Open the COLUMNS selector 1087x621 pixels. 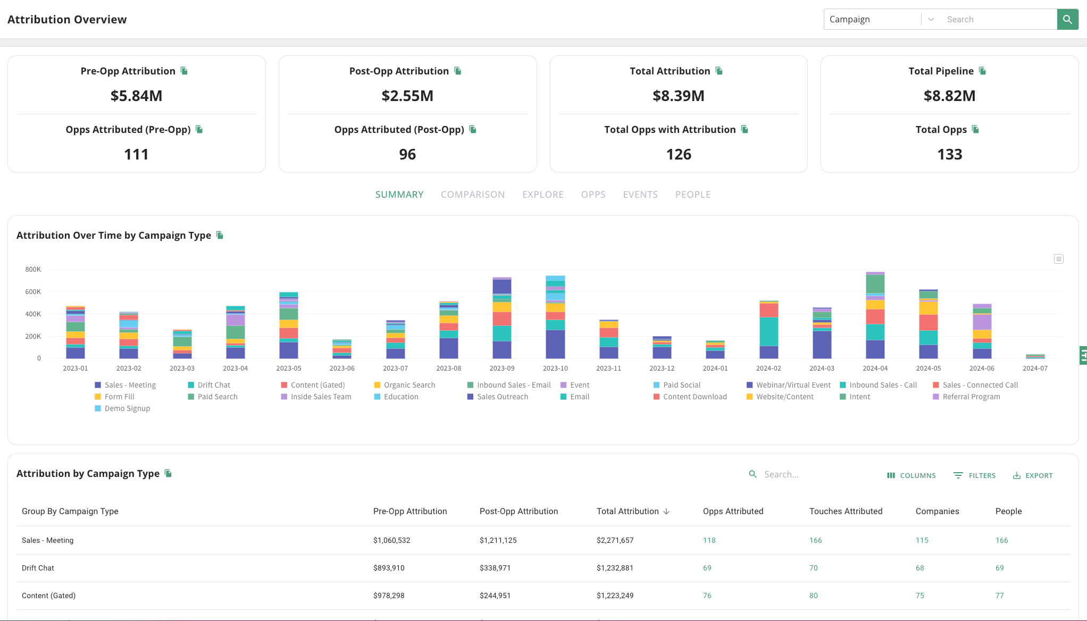click(911, 475)
